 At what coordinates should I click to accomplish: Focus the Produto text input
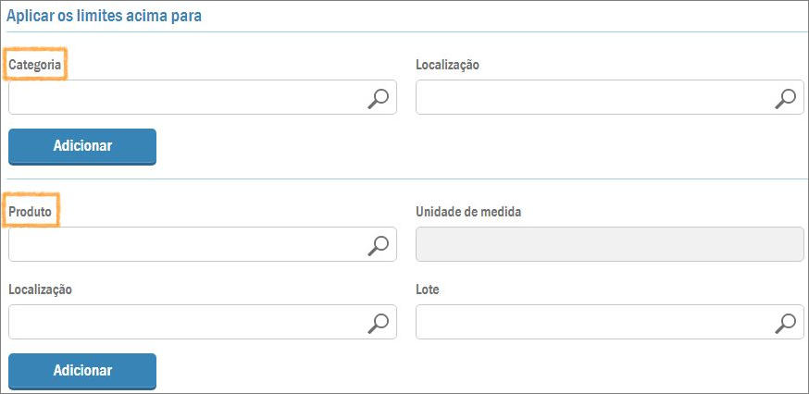185,245
